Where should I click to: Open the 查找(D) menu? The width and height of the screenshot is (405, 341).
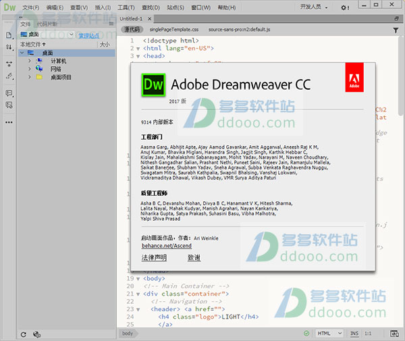click(x=151, y=7)
